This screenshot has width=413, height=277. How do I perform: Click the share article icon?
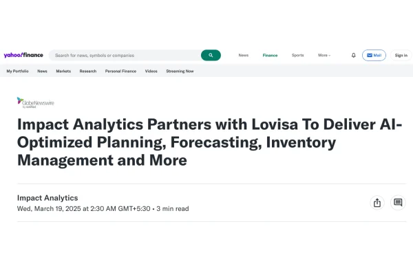pyautogui.click(x=377, y=203)
